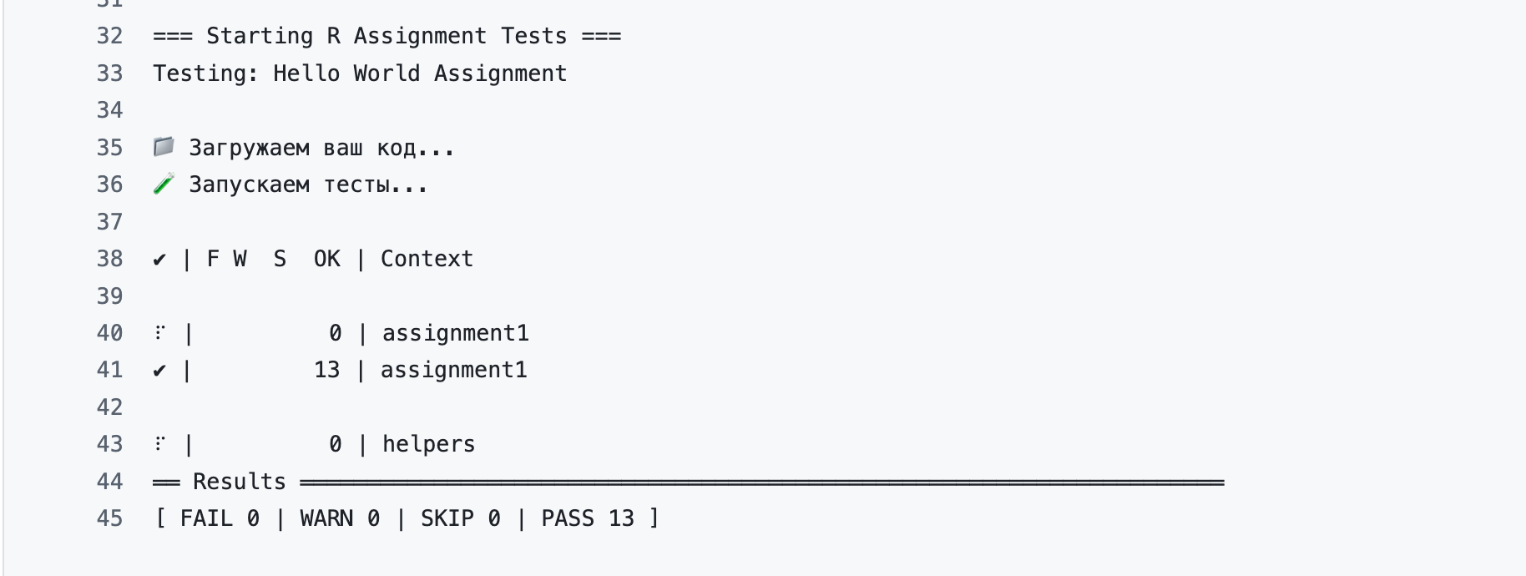Select line number 38
The width and height of the screenshot is (1526, 576).
(x=109, y=259)
